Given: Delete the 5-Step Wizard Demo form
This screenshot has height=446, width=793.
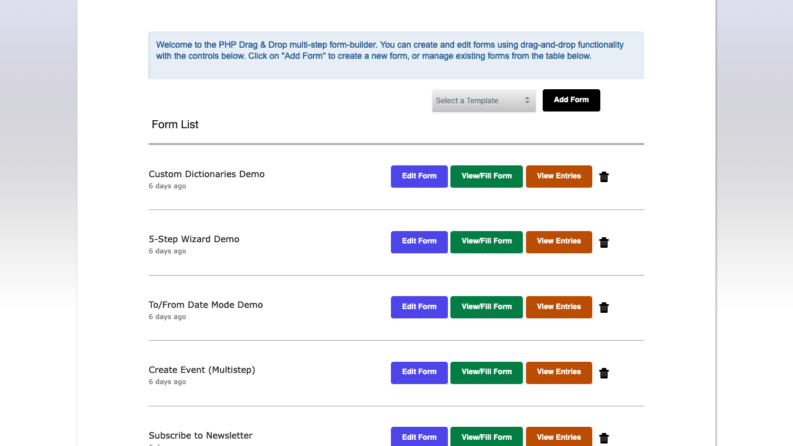Looking at the screenshot, I should click(604, 242).
